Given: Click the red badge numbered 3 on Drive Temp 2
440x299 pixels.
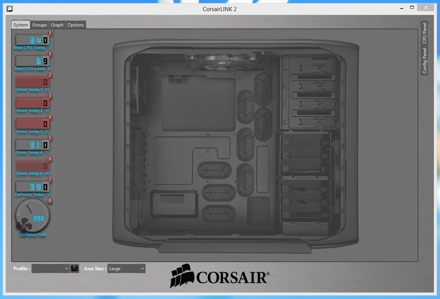Looking at the screenshot, I should 50,96.
